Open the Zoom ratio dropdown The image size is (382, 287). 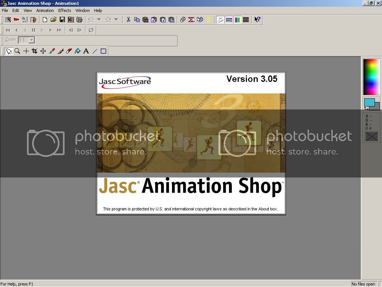coord(32,40)
